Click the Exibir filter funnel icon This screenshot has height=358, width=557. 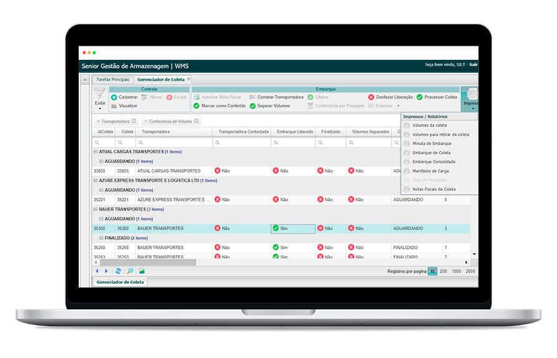point(100,95)
